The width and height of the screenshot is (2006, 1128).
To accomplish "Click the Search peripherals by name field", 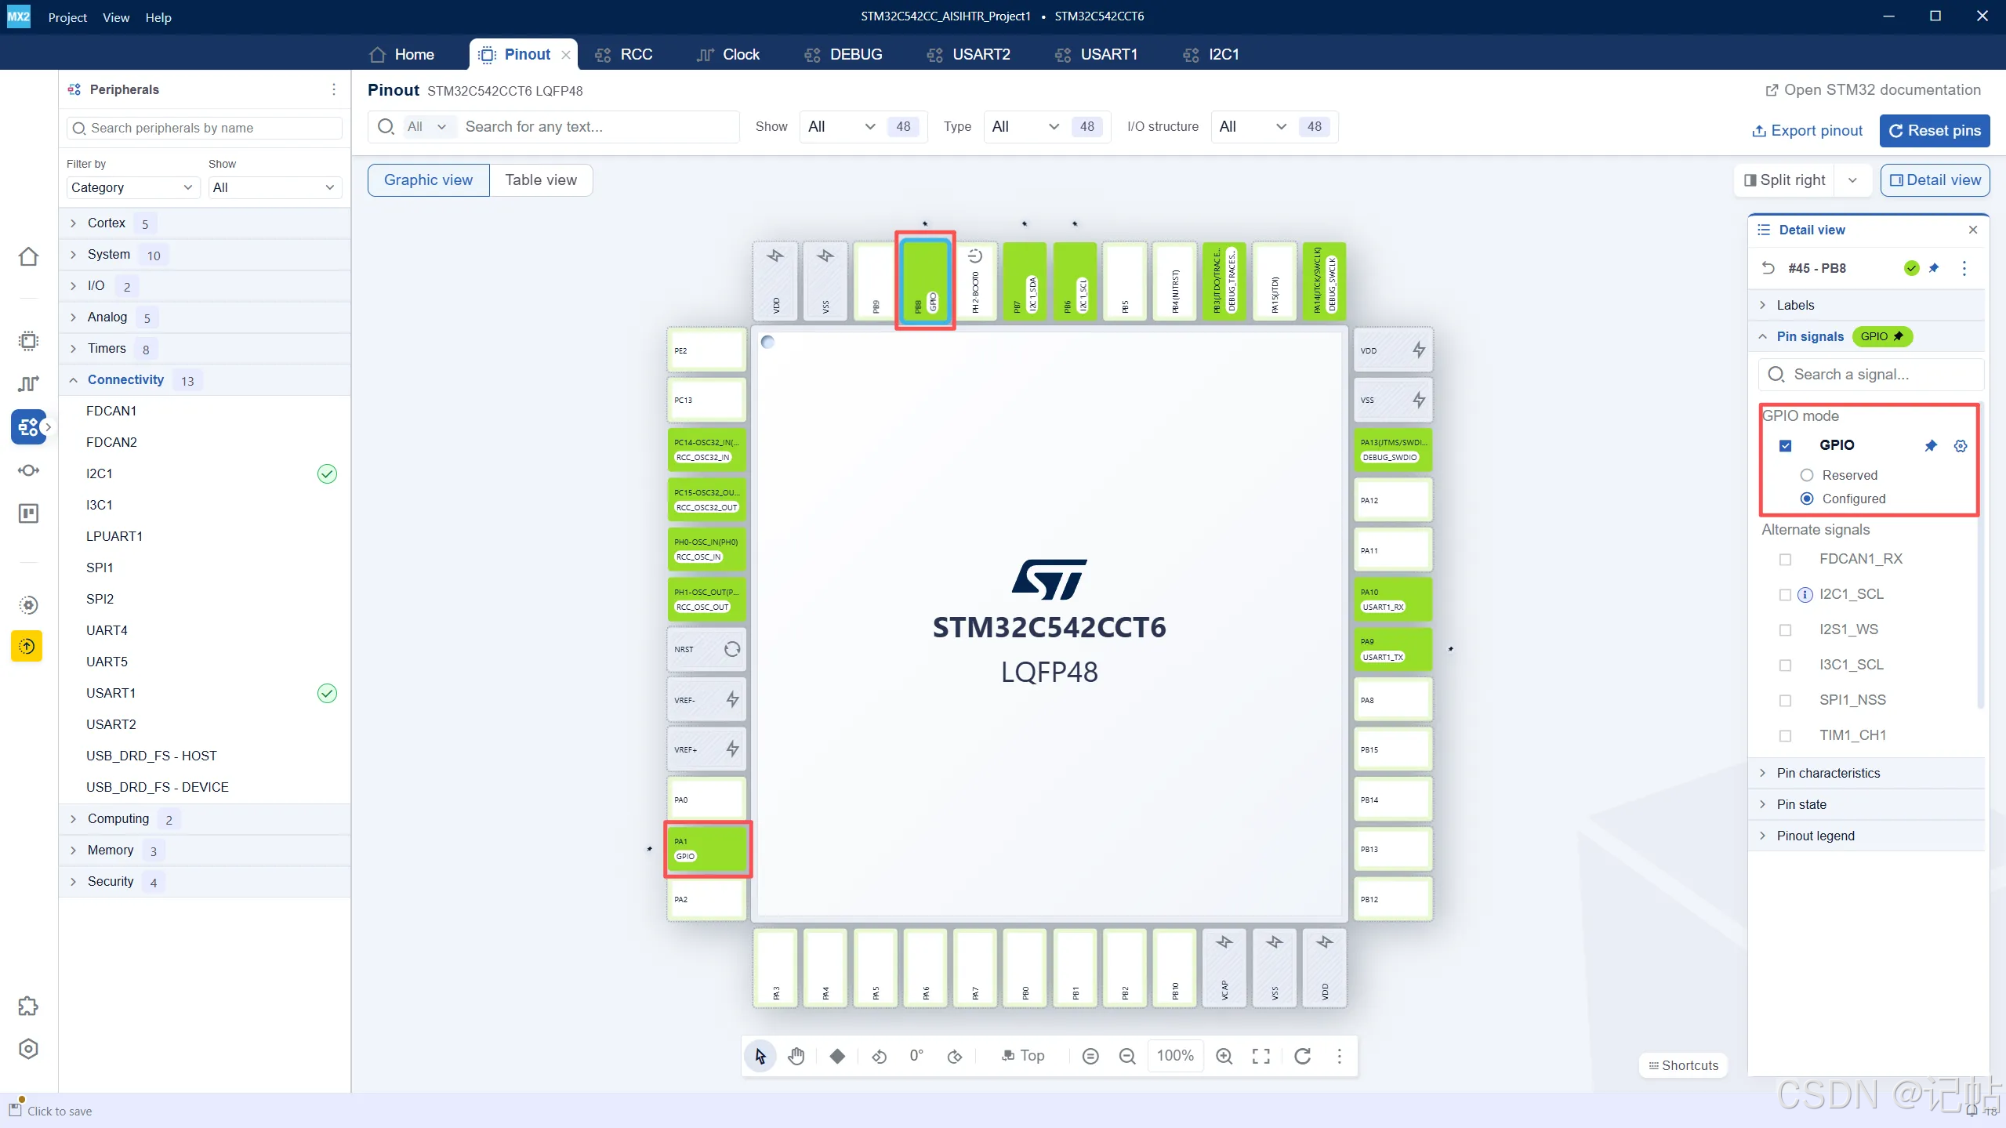I will [205, 128].
